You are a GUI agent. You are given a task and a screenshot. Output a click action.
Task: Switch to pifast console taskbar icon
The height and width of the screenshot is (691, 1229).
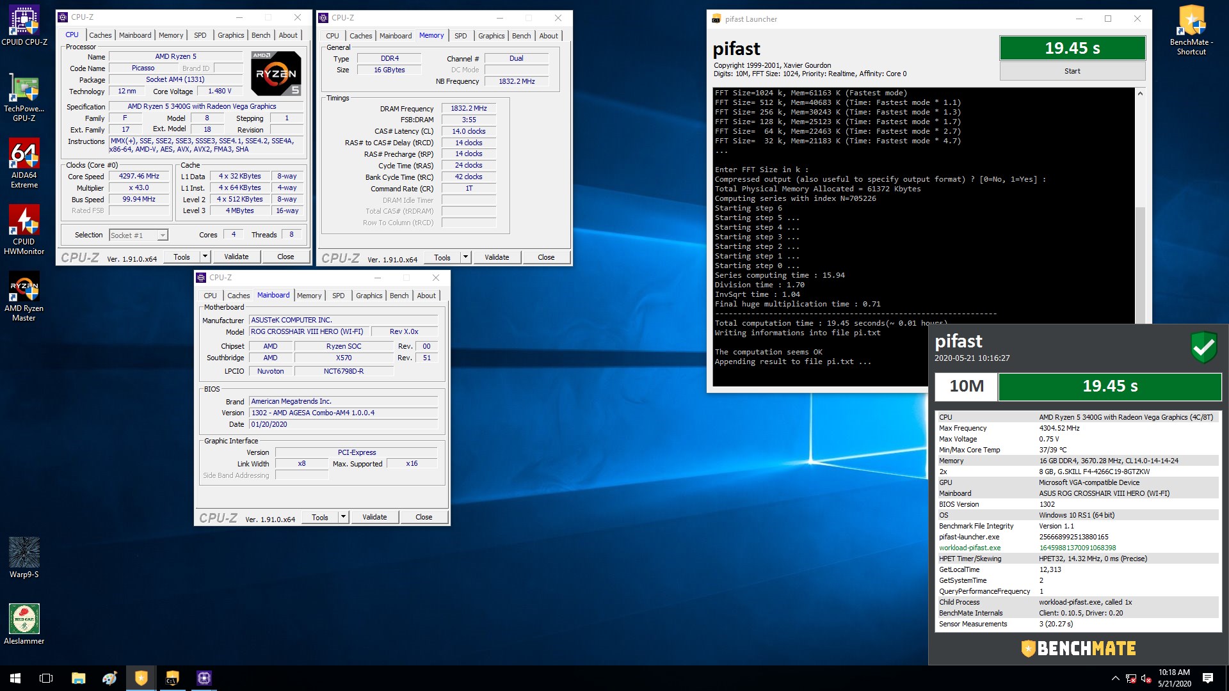pos(172,678)
